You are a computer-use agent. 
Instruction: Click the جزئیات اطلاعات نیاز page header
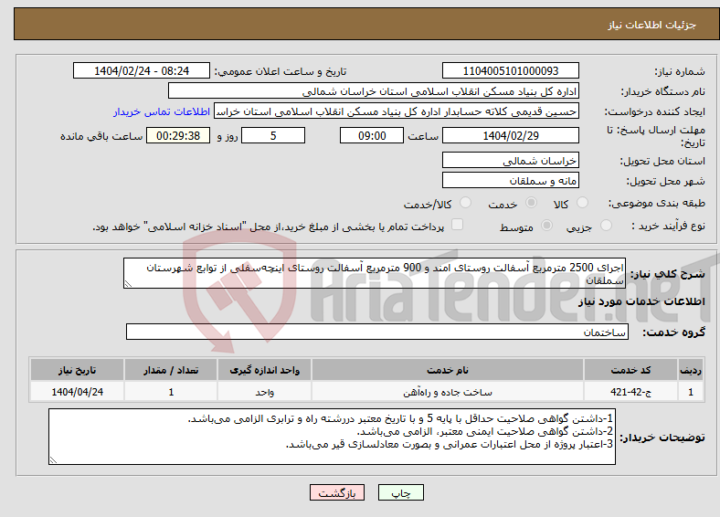(x=652, y=25)
